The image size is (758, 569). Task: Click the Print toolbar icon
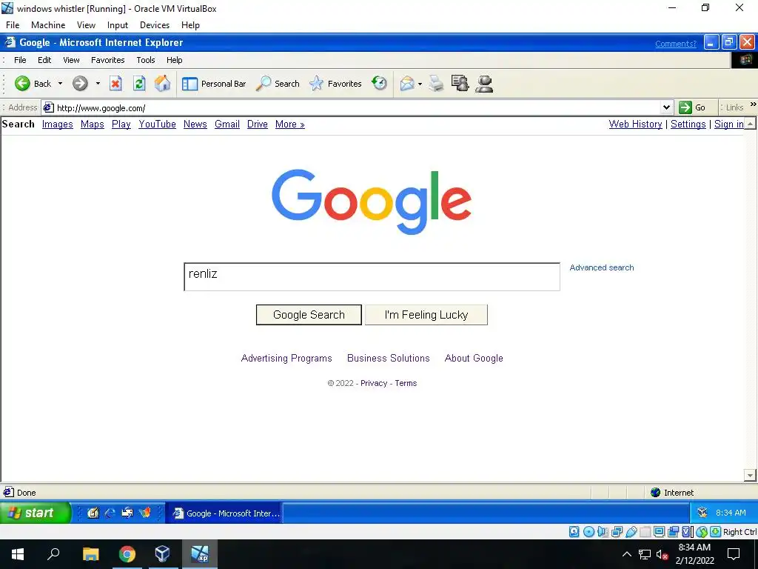pos(436,84)
